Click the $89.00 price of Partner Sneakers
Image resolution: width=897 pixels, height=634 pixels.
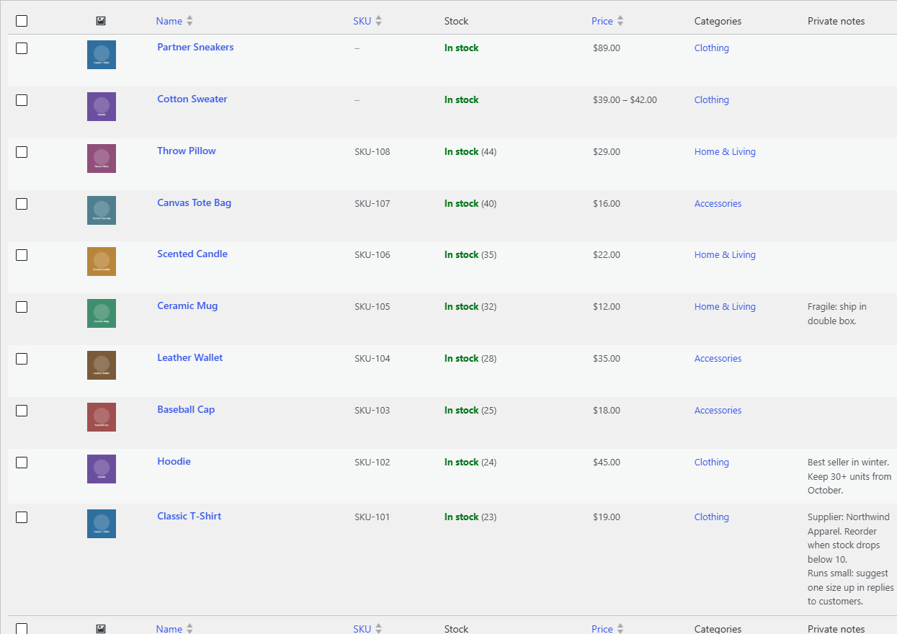pyautogui.click(x=607, y=48)
